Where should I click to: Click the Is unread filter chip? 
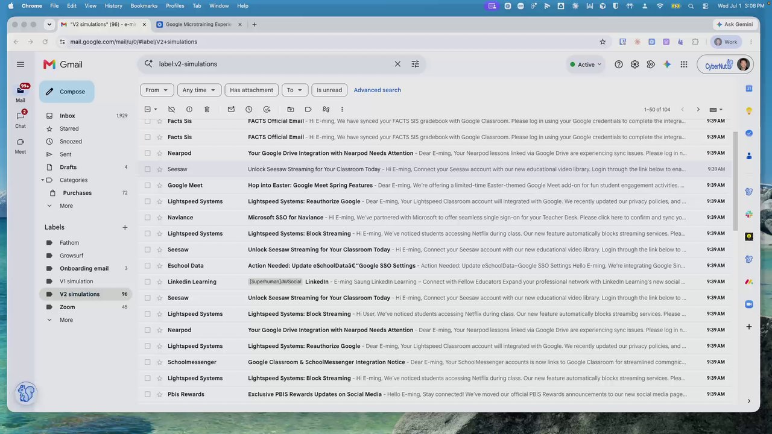pos(329,90)
